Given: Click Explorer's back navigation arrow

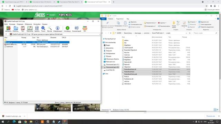Looking at the screenshot, I should point(103,33).
